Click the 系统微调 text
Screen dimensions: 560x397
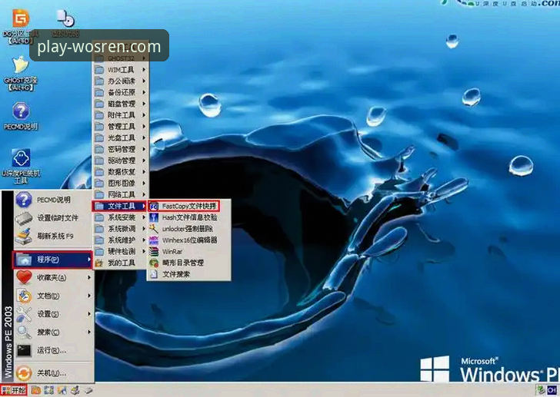tap(122, 229)
